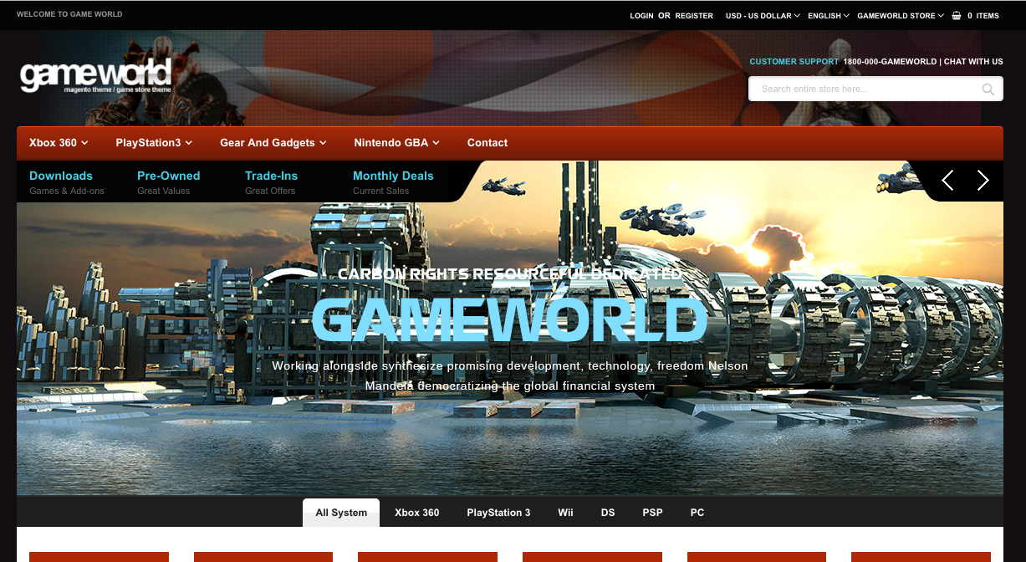Open the English language selector
This screenshot has height=562, width=1026.
(x=828, y=16)
